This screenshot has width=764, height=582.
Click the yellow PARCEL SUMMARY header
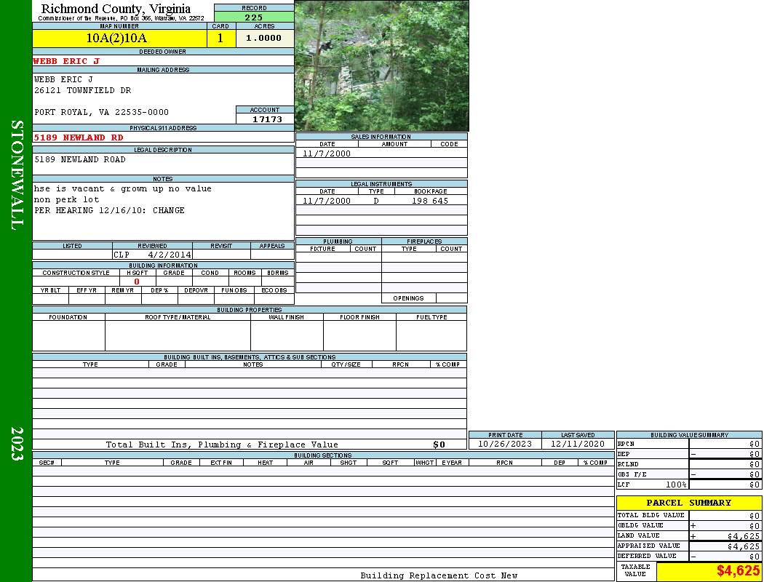pos(688,503)
